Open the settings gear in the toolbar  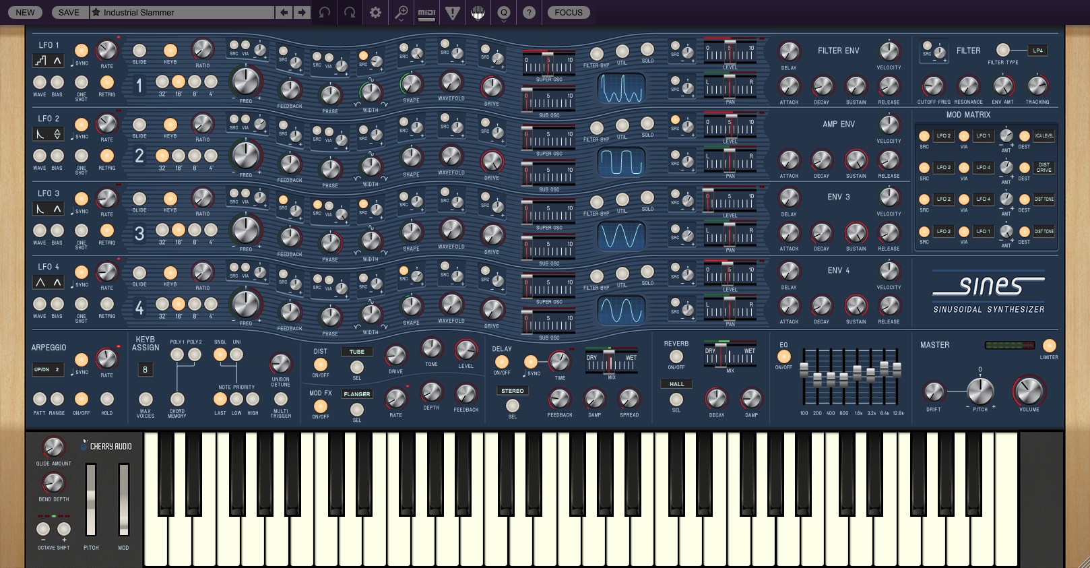375,12
